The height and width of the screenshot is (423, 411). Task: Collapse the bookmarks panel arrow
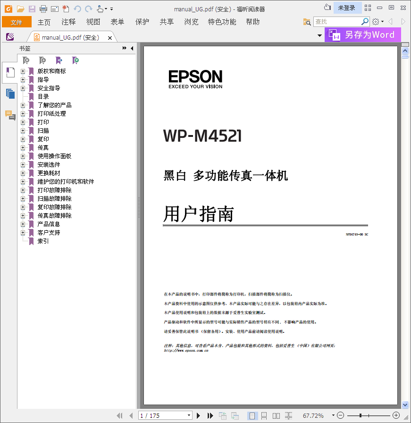click(x=132, y=48)
